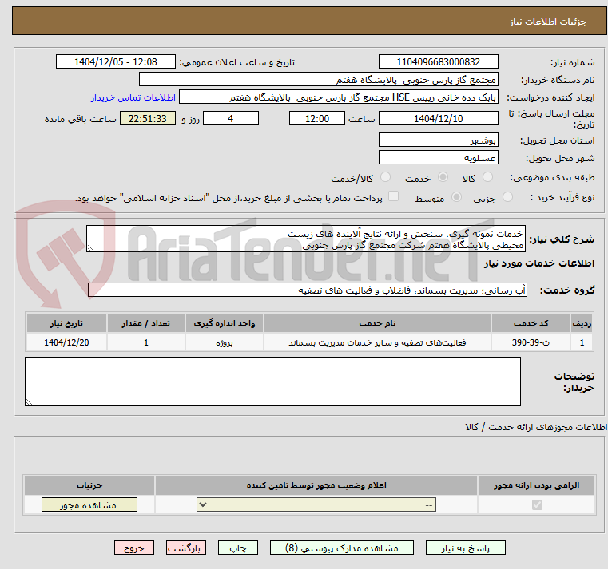Click the استان محل تحویل field بوشهر
The height and width of the screenshot is (569, 608).
[438, 140]
